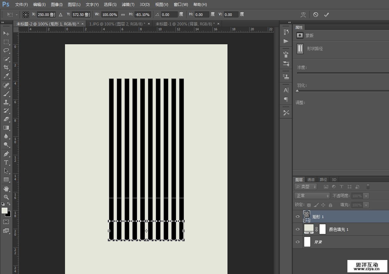This screenshot has height=274, width=389.
Task: Cancel the transform in options bar
Action: [x=316, y=15]
